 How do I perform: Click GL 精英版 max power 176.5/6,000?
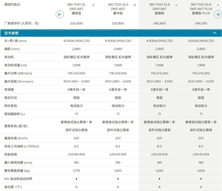pyautogui.click(x=76, y=73)
